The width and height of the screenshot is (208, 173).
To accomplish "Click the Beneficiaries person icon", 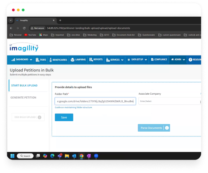I will [x=50, y=60].
